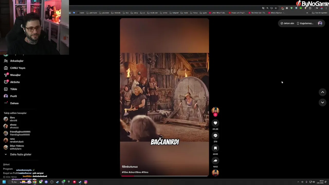Click the #shortfilms hashtag
Screen dimensions: 329x185
135,172
